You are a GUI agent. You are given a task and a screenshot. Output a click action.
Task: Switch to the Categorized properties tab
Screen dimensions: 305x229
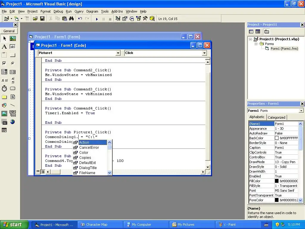(x=276, y=117)
